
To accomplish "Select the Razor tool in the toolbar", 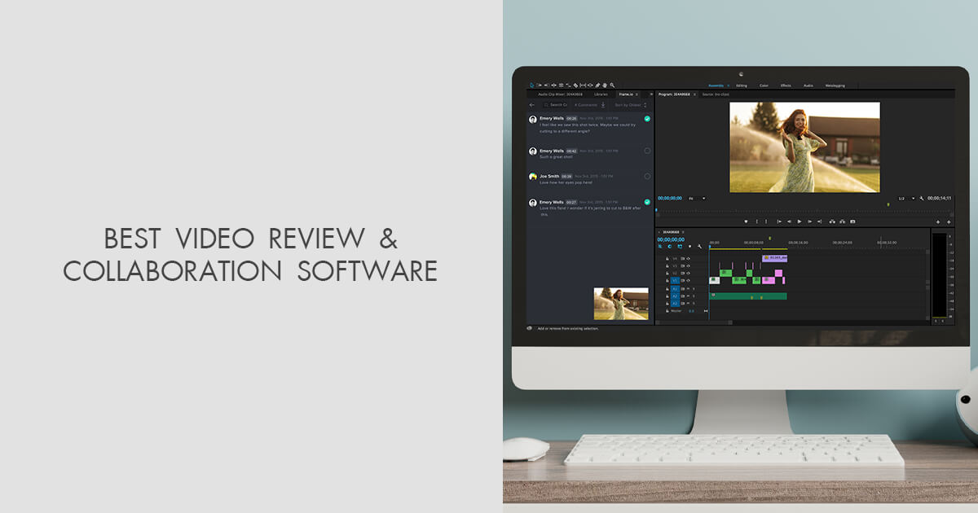I will click(x=575, y=85).
